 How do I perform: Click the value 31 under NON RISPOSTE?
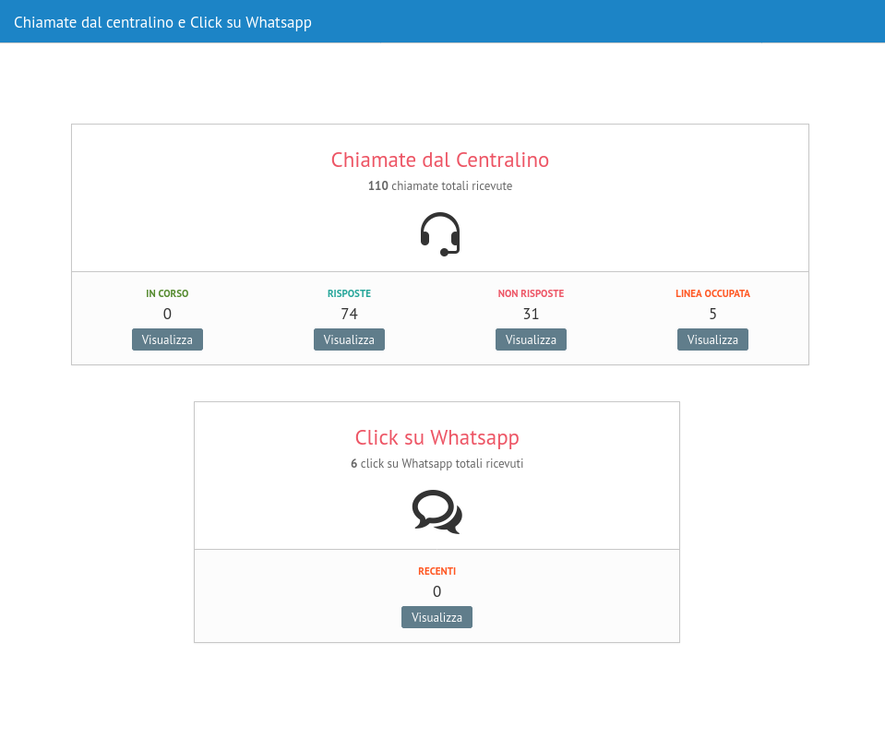pyautogui.click(x=531, y=314)
